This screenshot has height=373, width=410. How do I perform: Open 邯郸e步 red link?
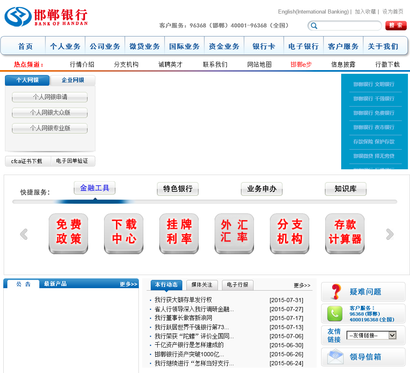301,64
